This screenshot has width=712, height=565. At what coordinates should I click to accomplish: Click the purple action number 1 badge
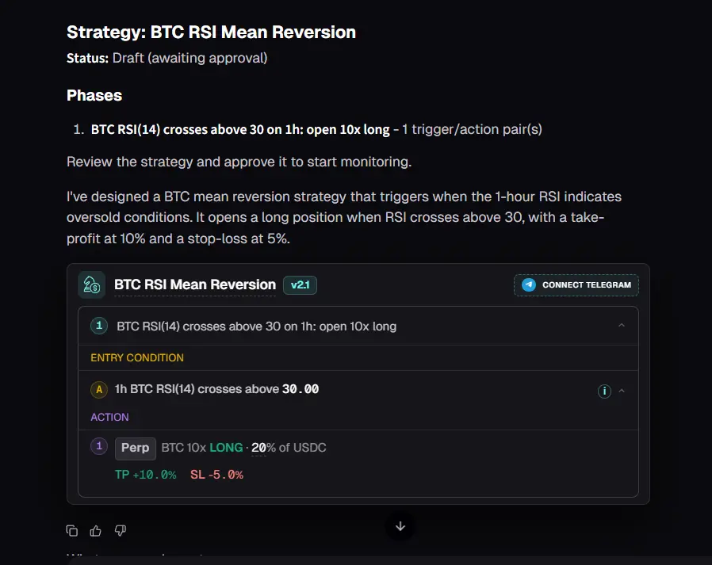(x=99, y=446)
